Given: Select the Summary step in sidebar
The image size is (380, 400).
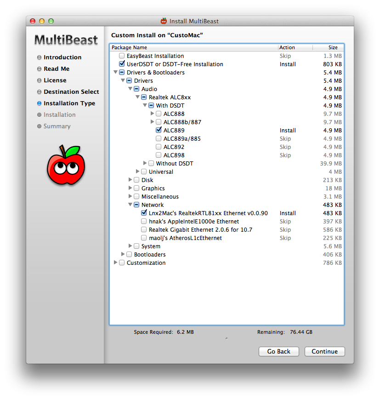Looking at the screenshot, I should pyautogui.click(x=57, y=126).
